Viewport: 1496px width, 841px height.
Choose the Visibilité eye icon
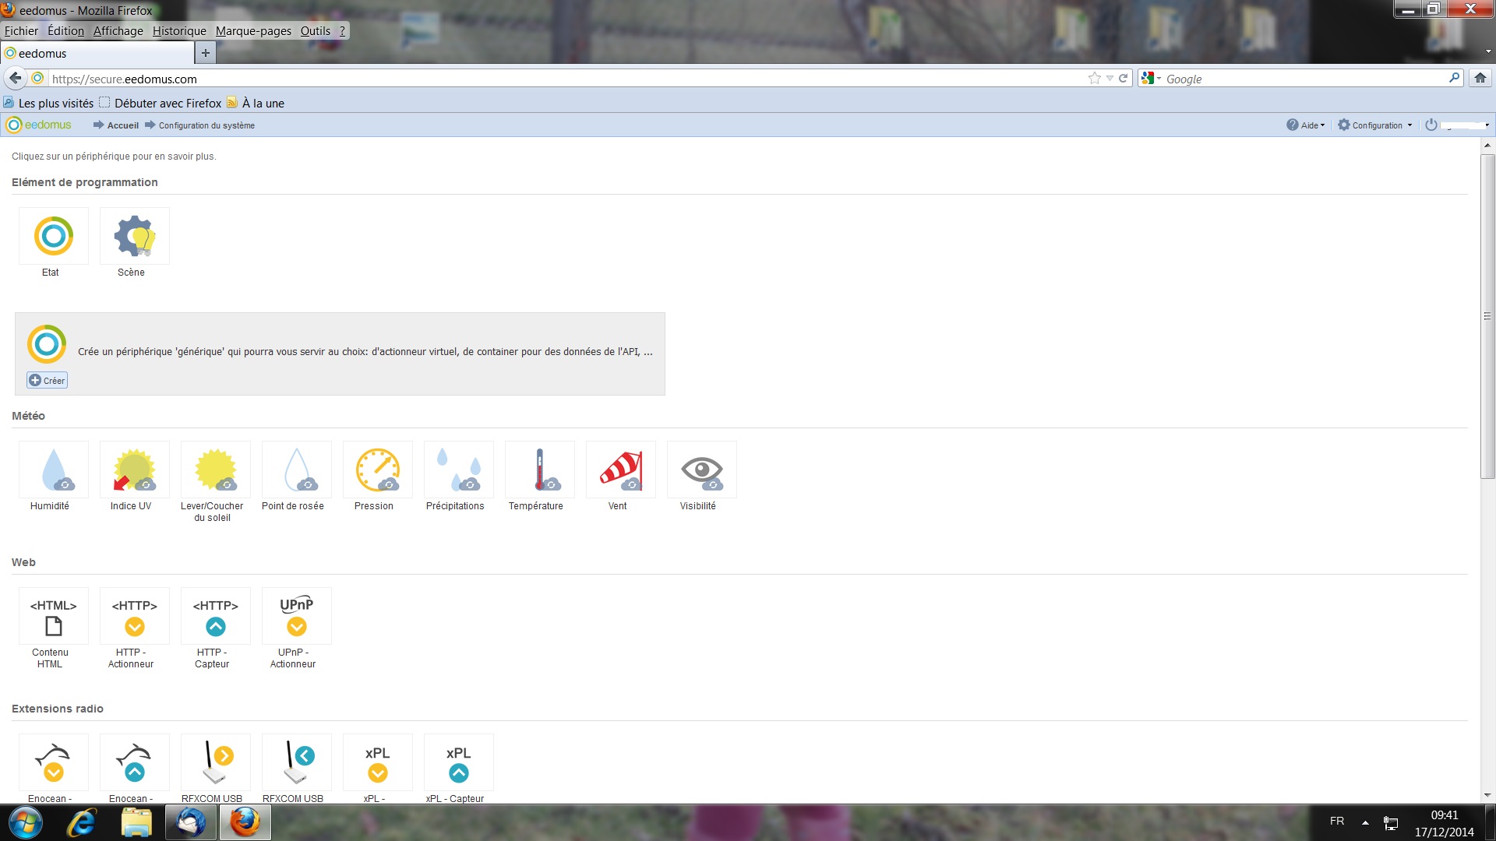[702, 470]
